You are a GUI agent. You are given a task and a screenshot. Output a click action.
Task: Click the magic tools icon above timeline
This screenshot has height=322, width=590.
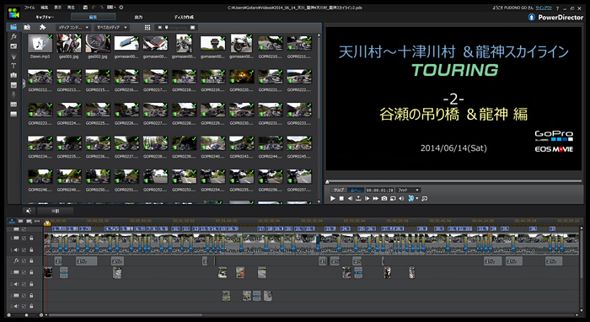point(29,211)
